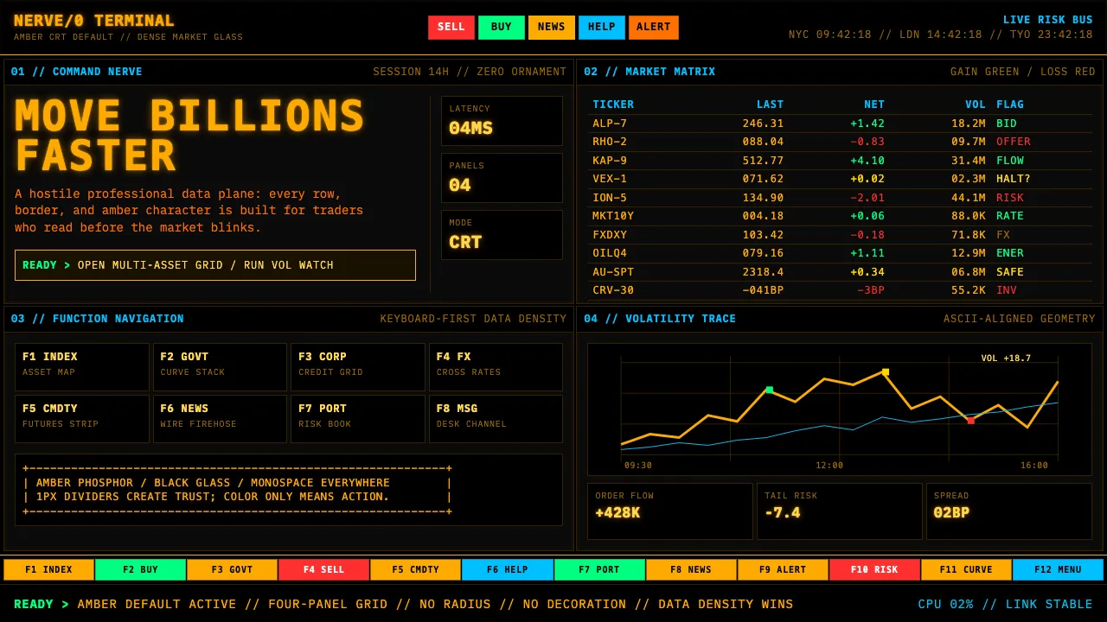1107x622 pixels.
Task: Select the red marker on volatility chart
Action: click(971, 421)
